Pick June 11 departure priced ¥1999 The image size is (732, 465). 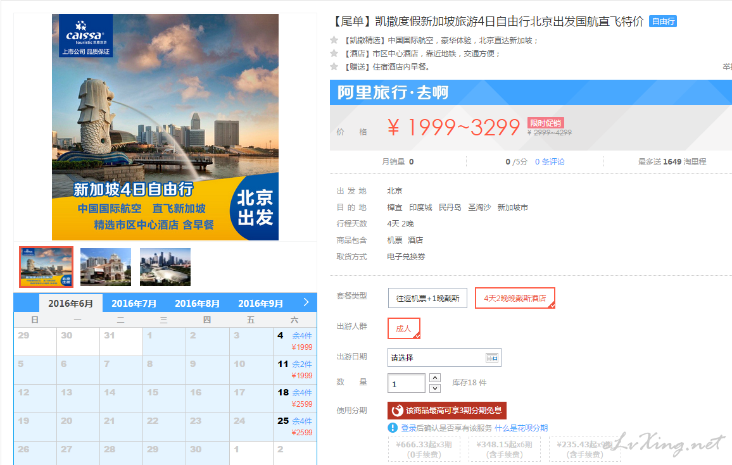coord(294,370)
